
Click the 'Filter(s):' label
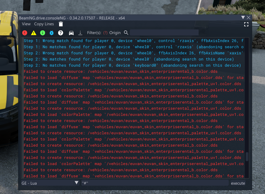(94, 33)
